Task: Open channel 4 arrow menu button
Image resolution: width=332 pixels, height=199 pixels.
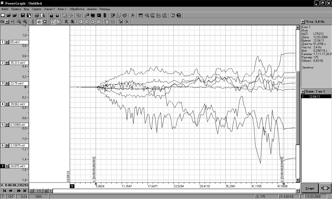Action: tap(7, 104)
